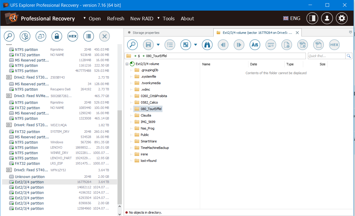
Task: Open HEX viewer from left panel toolbar
Action: point(73,36)
